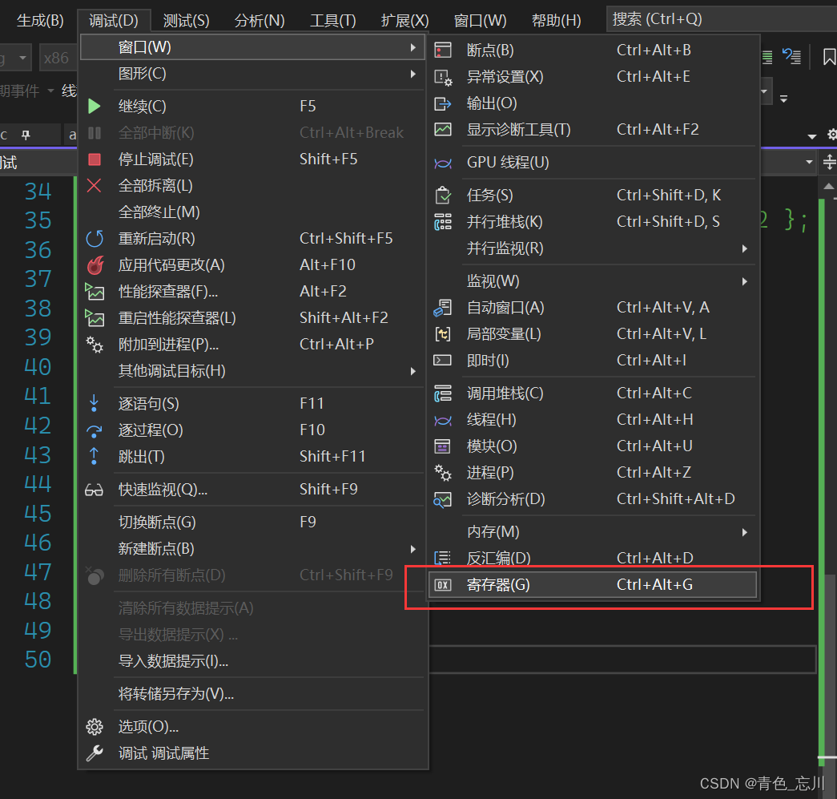Image resolution: width=837 pixels, height=799 pixels.
Task: Click the Performance Profiler (性能探查器) icon
Action: (95, 292)
